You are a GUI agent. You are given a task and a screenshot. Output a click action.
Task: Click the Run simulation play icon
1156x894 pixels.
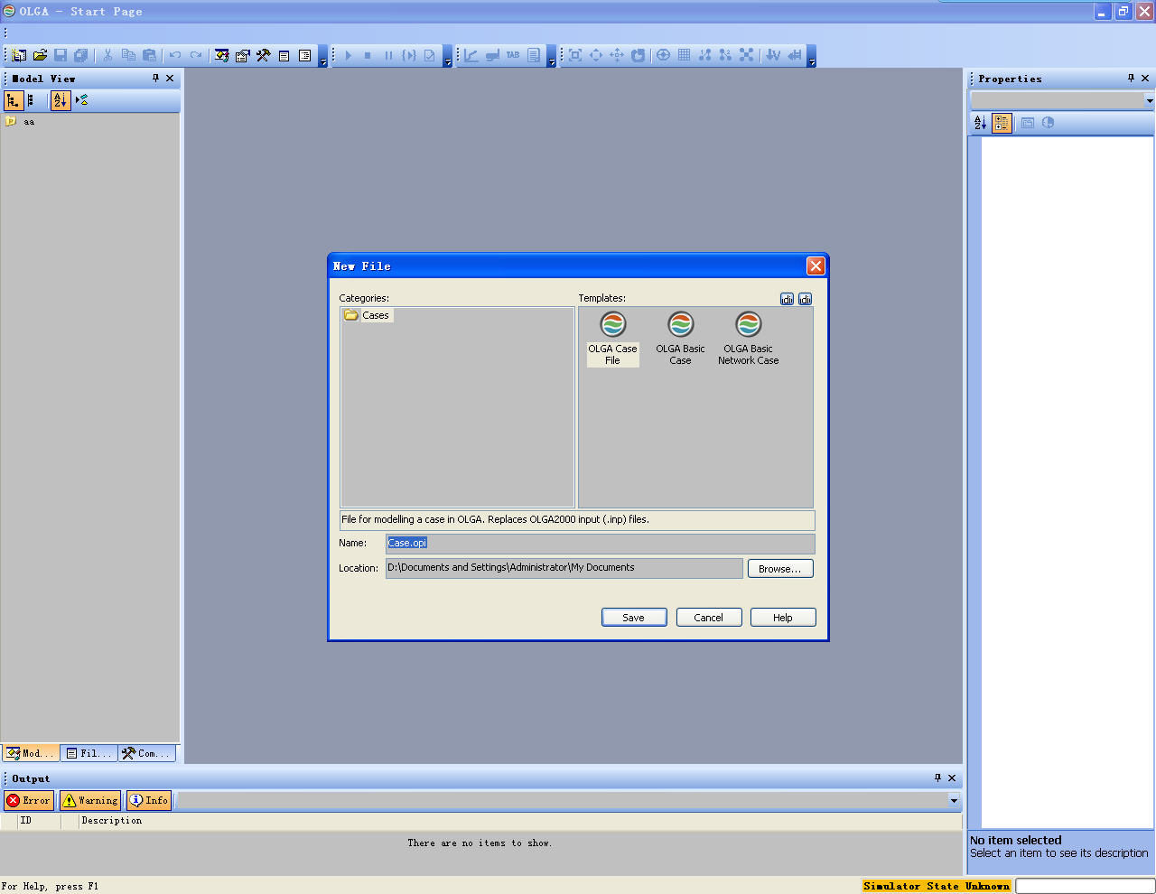click(348, 55)
